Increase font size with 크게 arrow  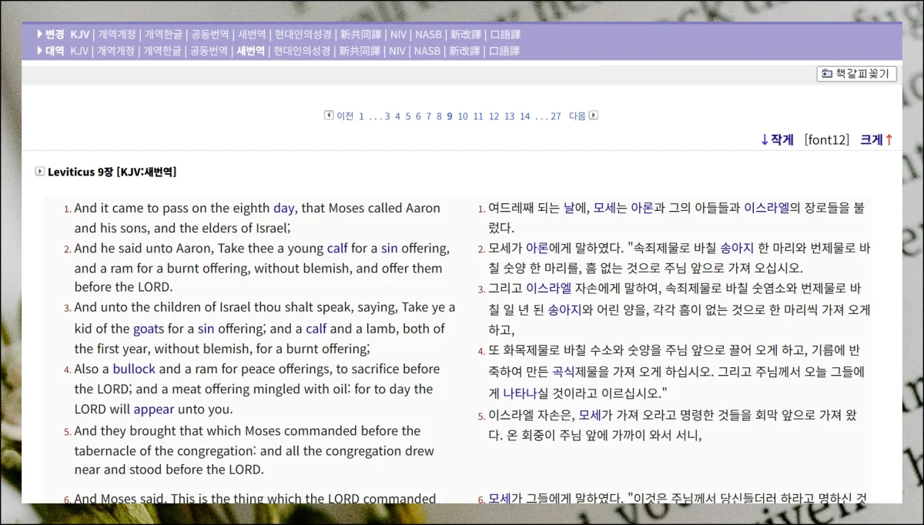tap(876, 139)
